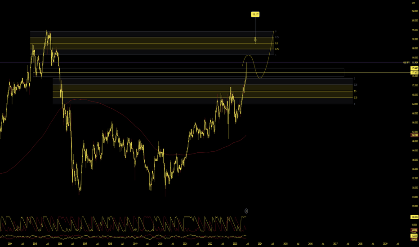Select the yellow arrow marker under the 190.177 callout
The width and height of the screenshot is (419, 247).
[x=255, y=40]
